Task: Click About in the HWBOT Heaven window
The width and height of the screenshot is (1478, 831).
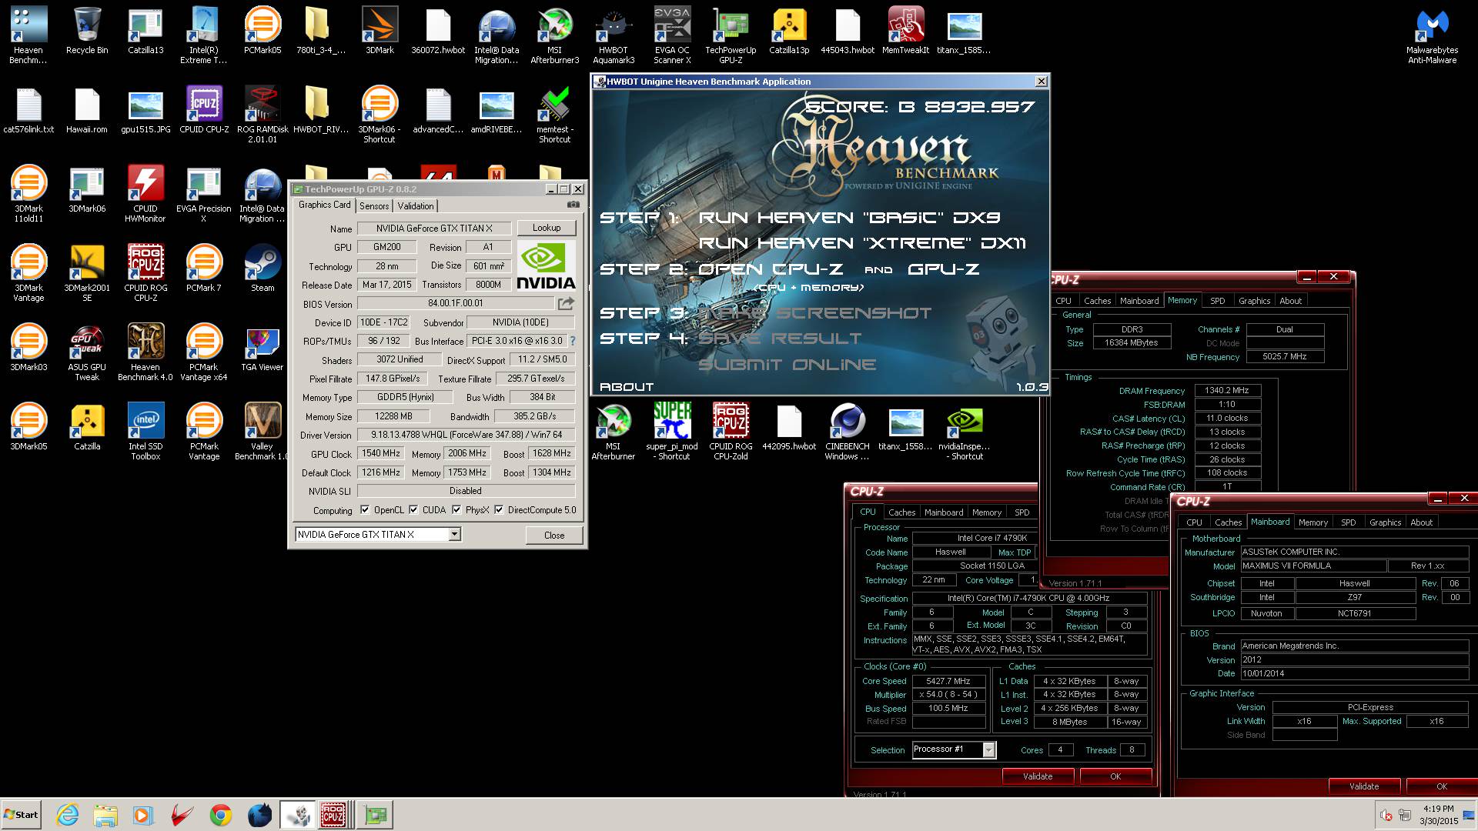Action: (x=627, y=387)
